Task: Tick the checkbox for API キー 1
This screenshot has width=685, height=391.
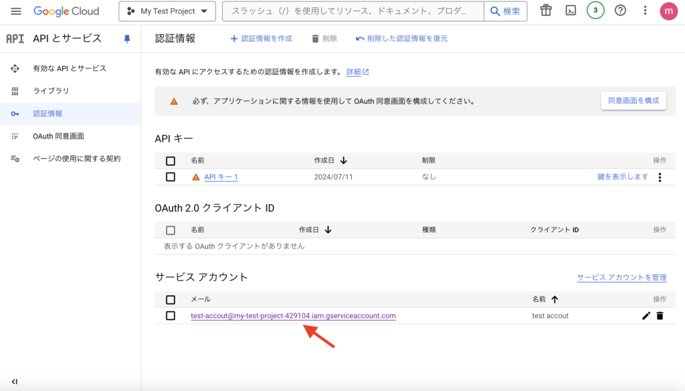Action: click(x=171, y=177)
